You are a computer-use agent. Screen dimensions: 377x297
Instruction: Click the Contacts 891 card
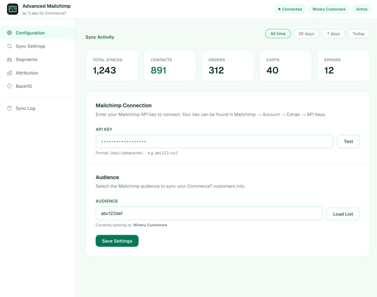click(x=170, y=66)
